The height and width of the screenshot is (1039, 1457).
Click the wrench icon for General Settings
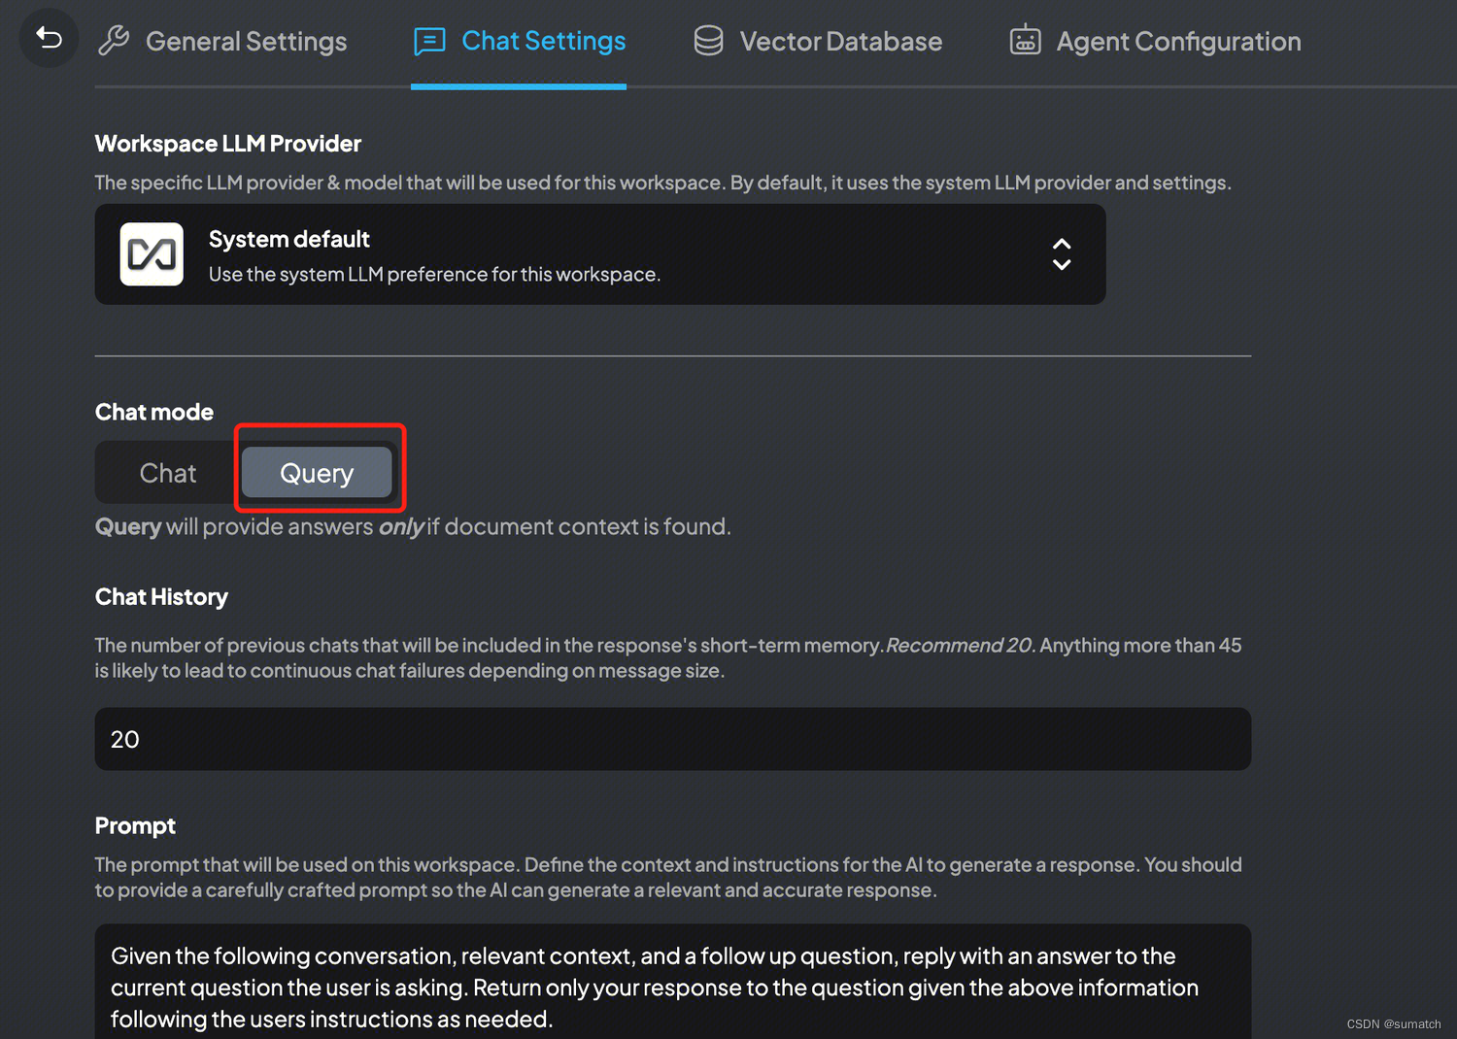coord(114,41)
